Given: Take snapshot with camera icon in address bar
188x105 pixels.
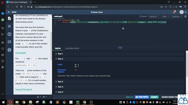Looking at the screenshot, I should (162, 7).
